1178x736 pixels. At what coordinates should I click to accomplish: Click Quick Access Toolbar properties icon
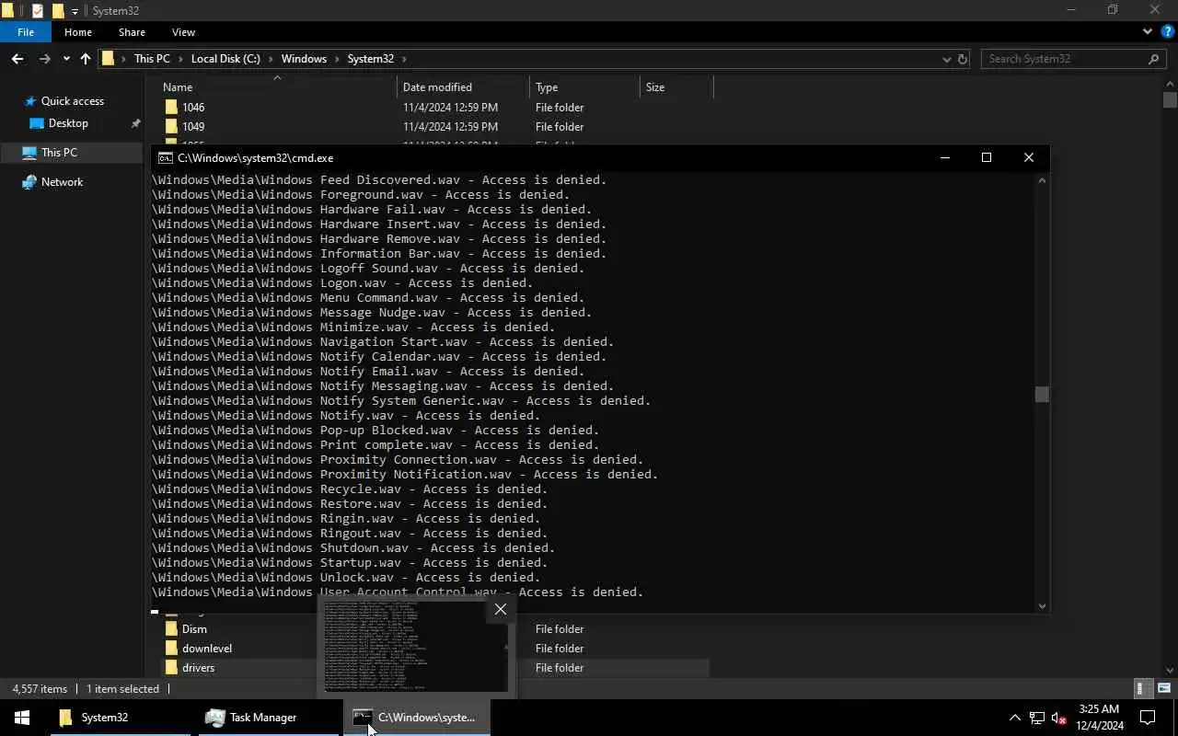click(37, 11)
